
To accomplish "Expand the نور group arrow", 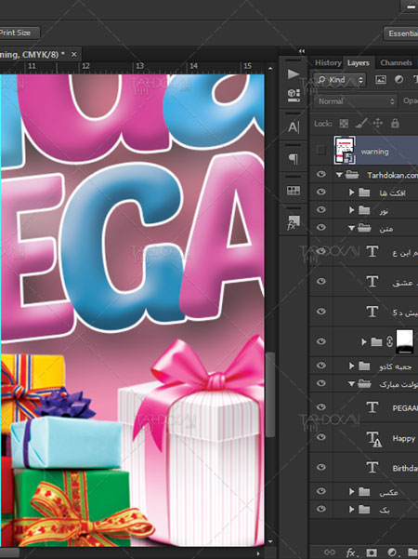I will 352,210.
